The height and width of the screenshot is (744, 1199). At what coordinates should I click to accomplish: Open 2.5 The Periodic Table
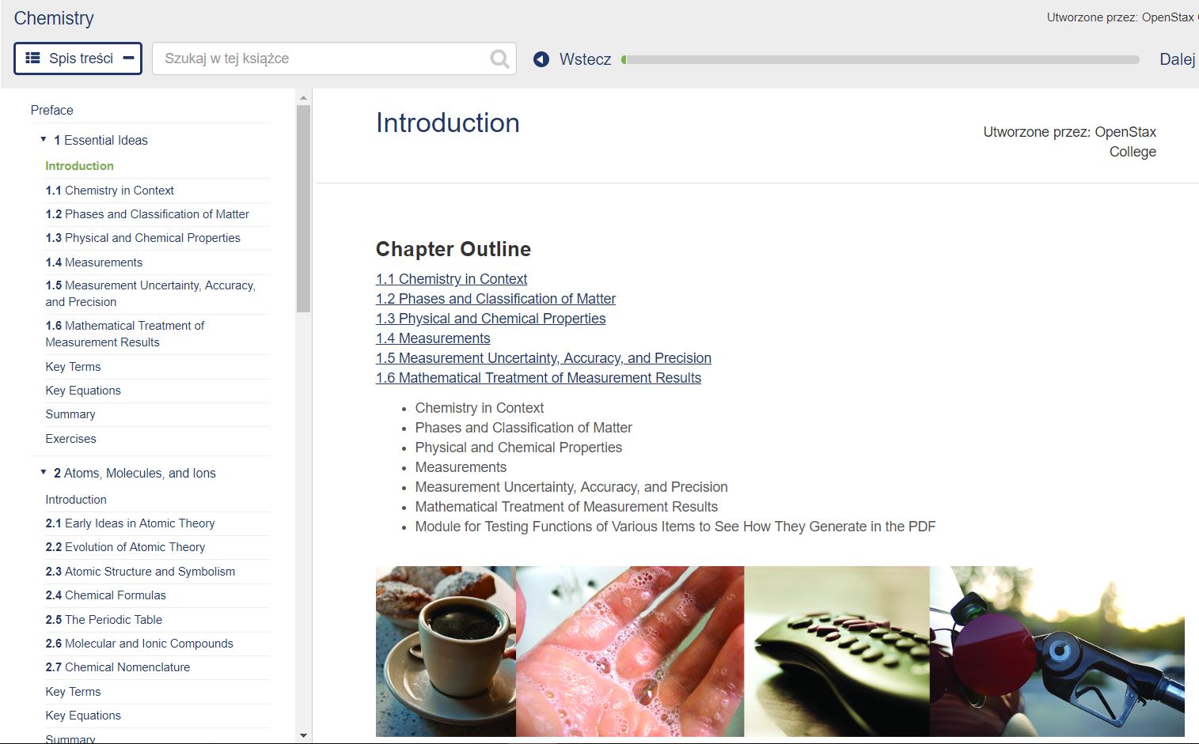tap(104, 620)
